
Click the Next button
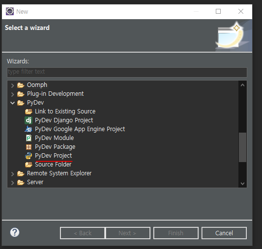[x=128, y=233]
